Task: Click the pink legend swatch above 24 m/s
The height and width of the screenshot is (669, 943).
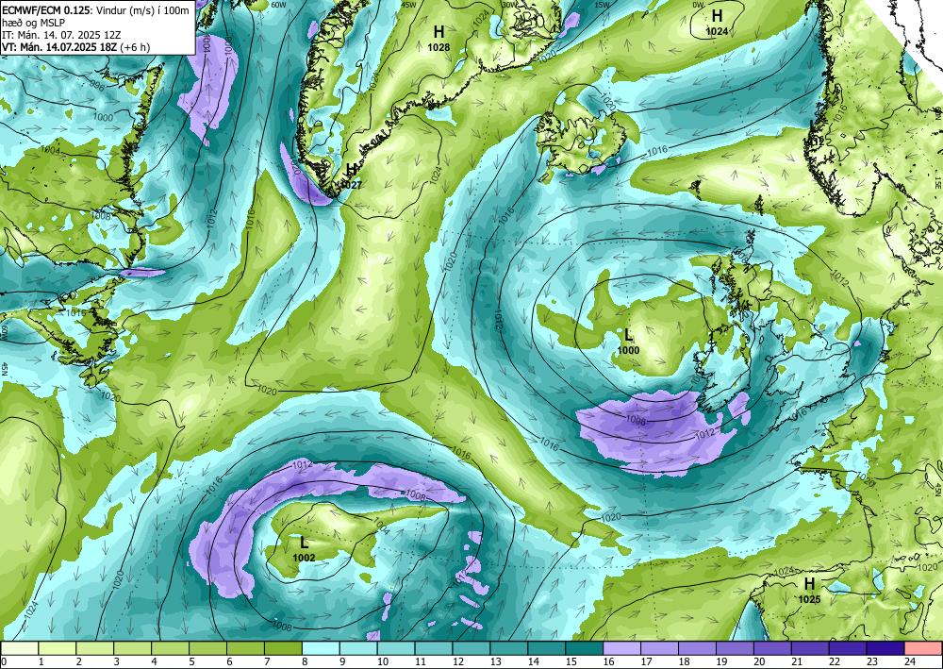Action: 922,648
